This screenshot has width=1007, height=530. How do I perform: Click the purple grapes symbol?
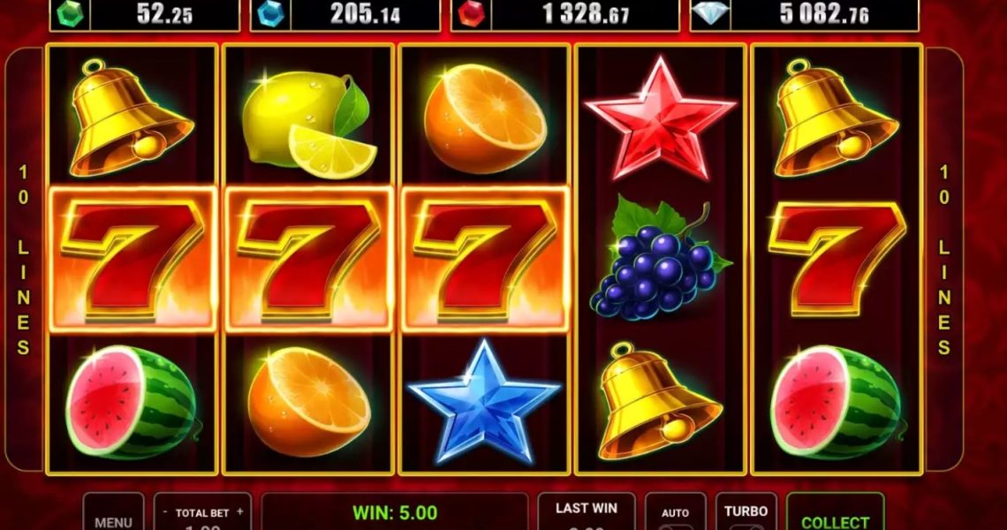pyautogui.click(x=660, y=260)
